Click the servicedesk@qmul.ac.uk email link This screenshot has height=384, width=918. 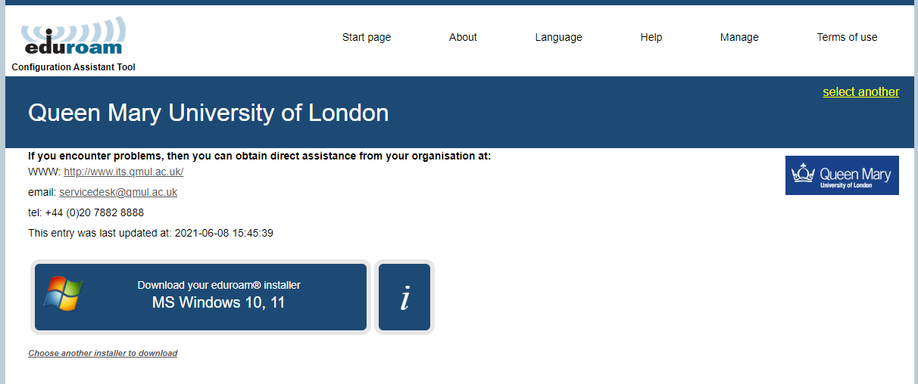(118, 192)
